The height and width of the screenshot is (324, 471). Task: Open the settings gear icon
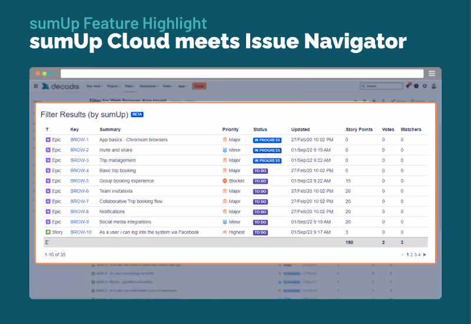[424, 86]
